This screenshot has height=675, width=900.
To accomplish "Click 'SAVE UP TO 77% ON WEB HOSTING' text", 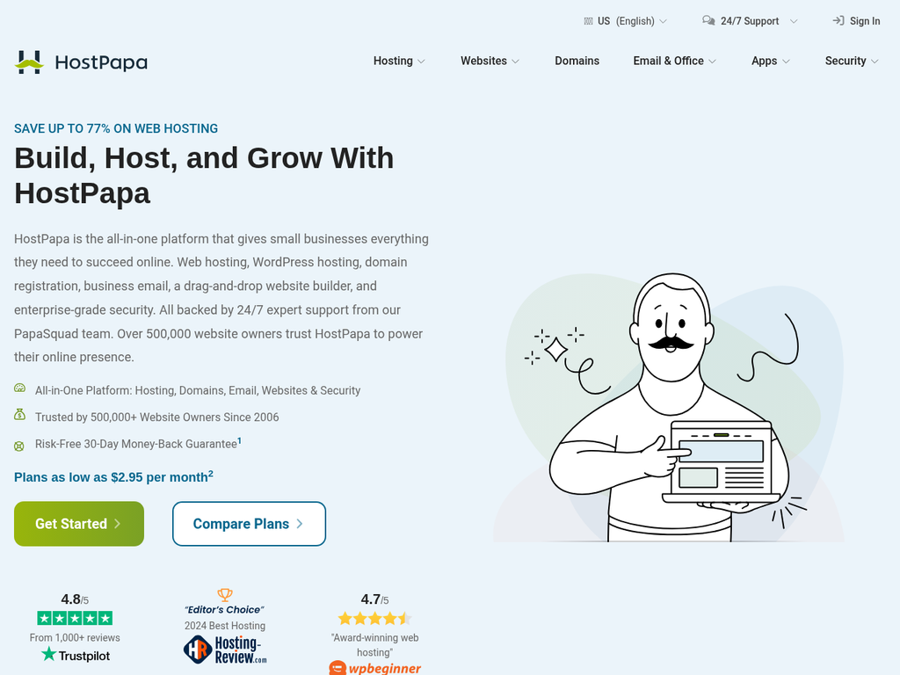I will point(116,128).
